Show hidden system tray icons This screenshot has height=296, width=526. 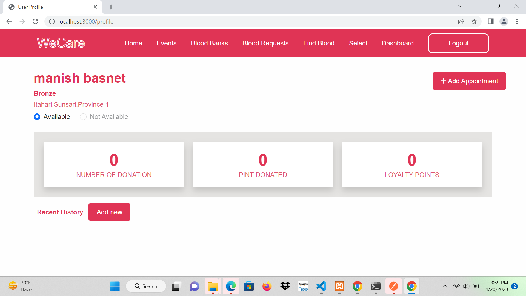point(445,286)
